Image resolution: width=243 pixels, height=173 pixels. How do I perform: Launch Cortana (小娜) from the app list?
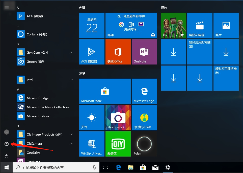pyautogui.click(x=45, y=34)
